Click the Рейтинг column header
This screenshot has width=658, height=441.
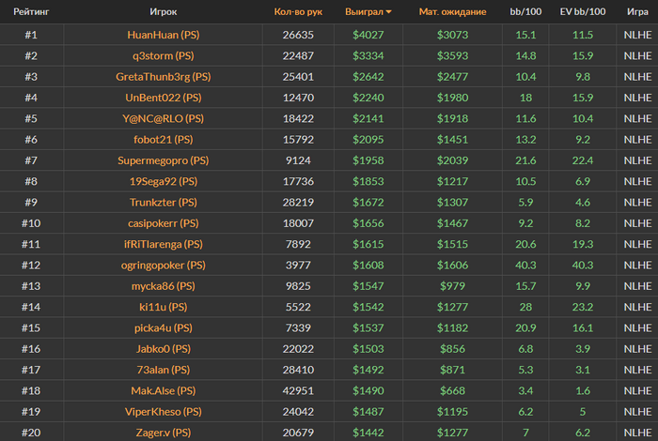pos(31,12)
